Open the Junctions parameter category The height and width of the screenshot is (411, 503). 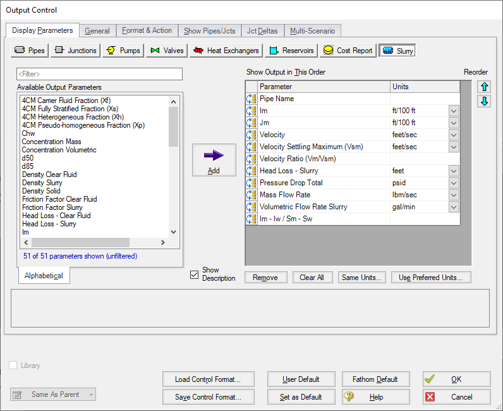pyautogui.click(x=75, y=51)
